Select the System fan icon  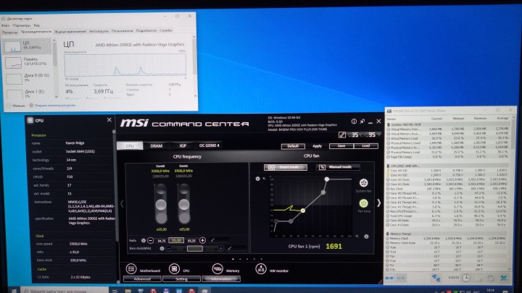tap(363, 183)
